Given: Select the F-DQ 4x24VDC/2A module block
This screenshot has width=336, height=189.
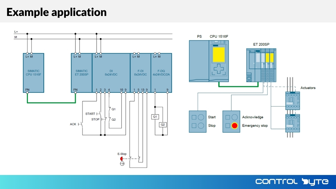Looking at the screenshot, I should click(x=161, y=73).
